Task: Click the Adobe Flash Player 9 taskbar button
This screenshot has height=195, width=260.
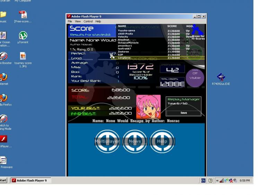Action: [x=31, y=180]
